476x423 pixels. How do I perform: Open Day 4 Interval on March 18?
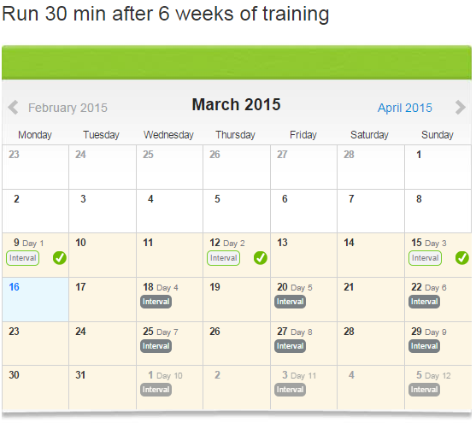click(156, 302)
